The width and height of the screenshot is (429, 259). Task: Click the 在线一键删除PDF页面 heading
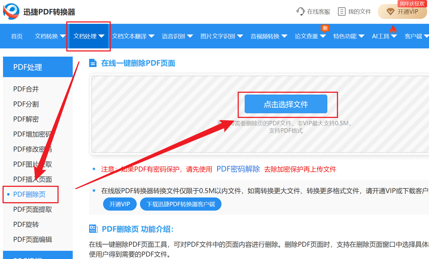point(138,63)
